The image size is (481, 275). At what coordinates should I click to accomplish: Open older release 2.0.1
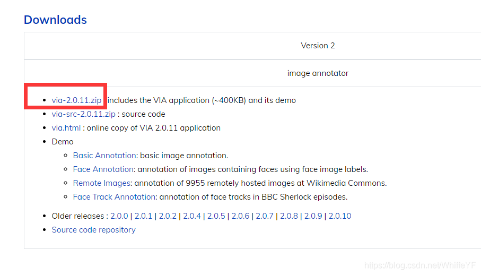(143, 216)
